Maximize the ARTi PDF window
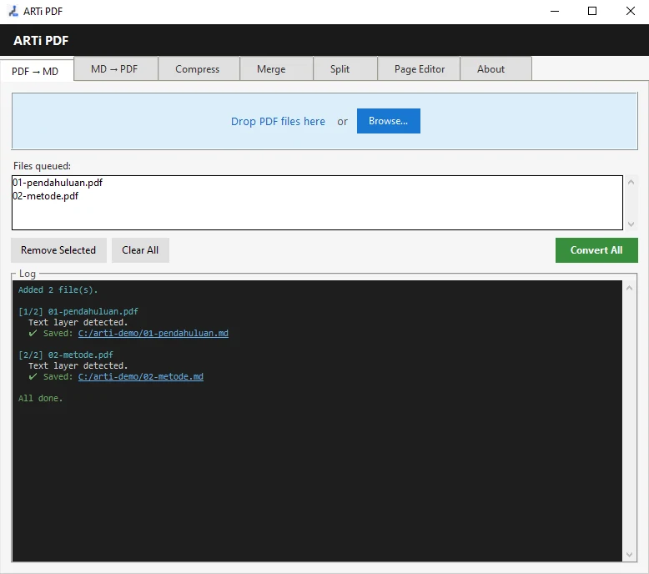The height and width of the screenshot is (574, 649). [x=592, y=11]
